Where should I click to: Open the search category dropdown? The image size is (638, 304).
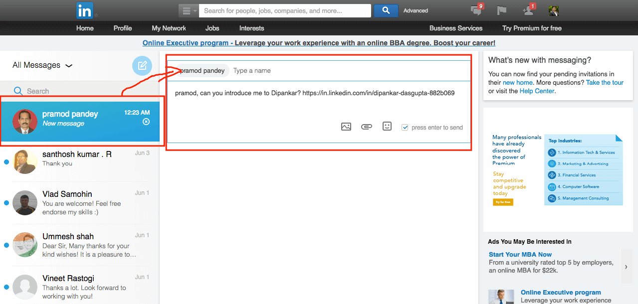189,10
